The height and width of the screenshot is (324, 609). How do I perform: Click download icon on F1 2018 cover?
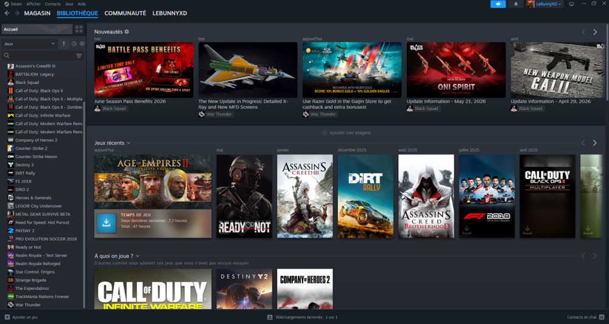pos(466,230)
